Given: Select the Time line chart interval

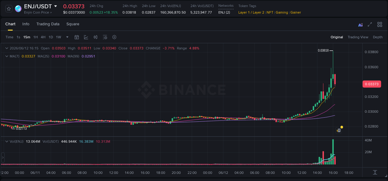Looking at the screenshot, I should (10, 37).
